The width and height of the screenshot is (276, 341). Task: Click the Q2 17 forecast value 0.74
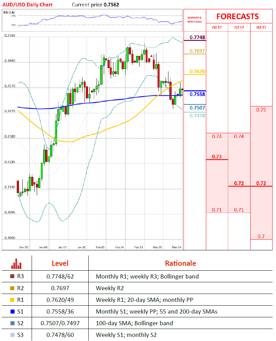239,136
